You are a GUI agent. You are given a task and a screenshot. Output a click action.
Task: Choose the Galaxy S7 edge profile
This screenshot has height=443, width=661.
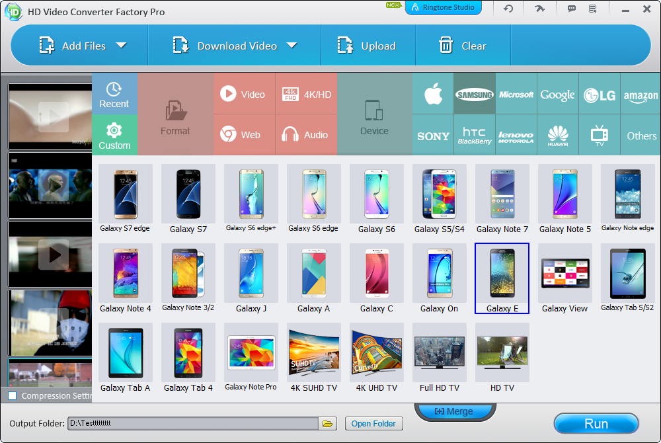pyautogui.click(x=125, y=199)
